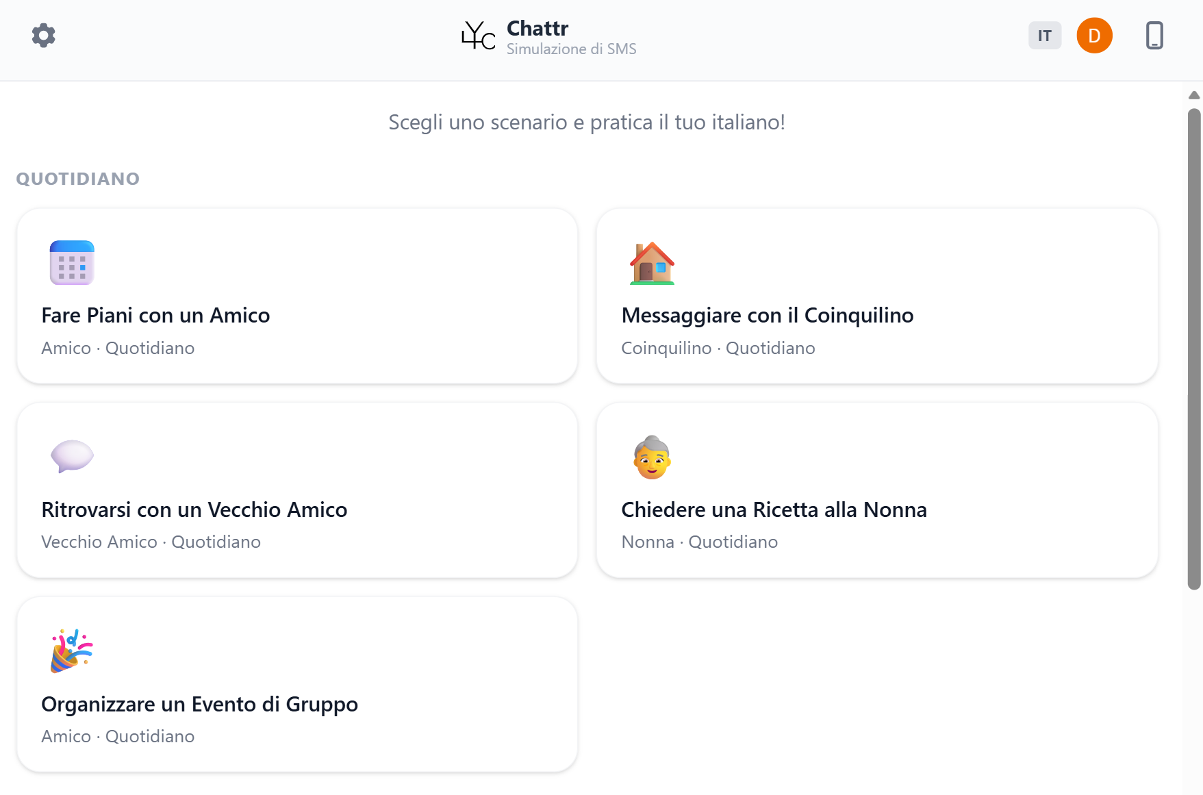Open Fare Piani con un Amico scenario
The width and height of the screenshot is (1203, 795).
[x=297, y=296]
